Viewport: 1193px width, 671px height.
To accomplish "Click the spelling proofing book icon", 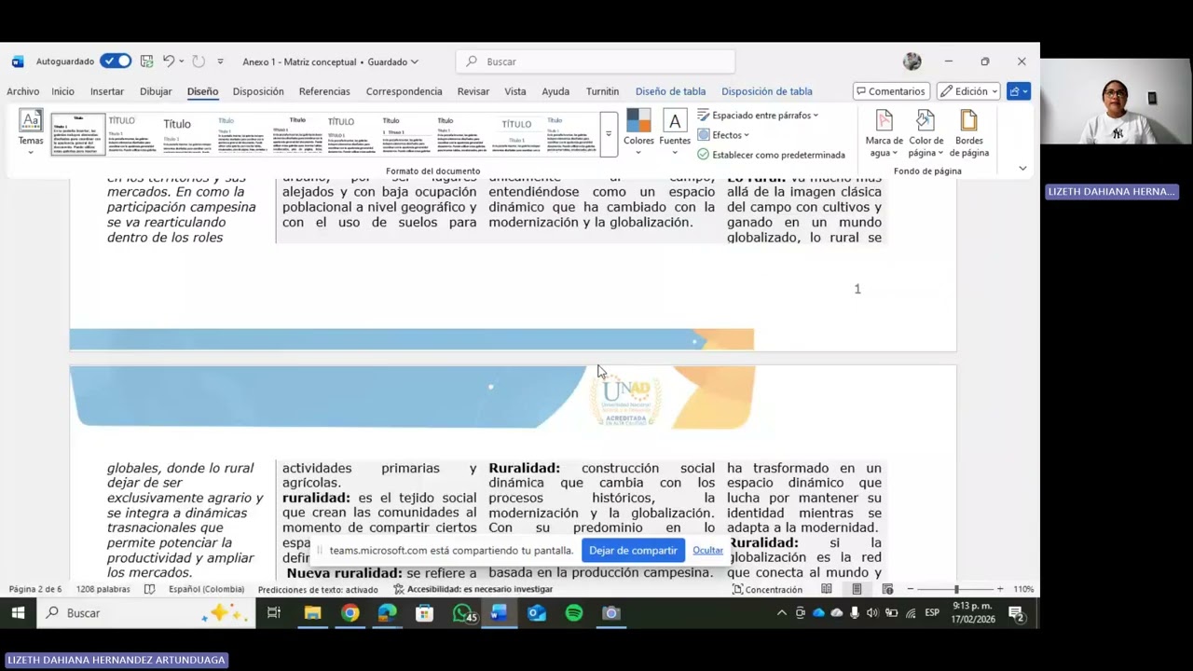I will [x=149, y=589].
